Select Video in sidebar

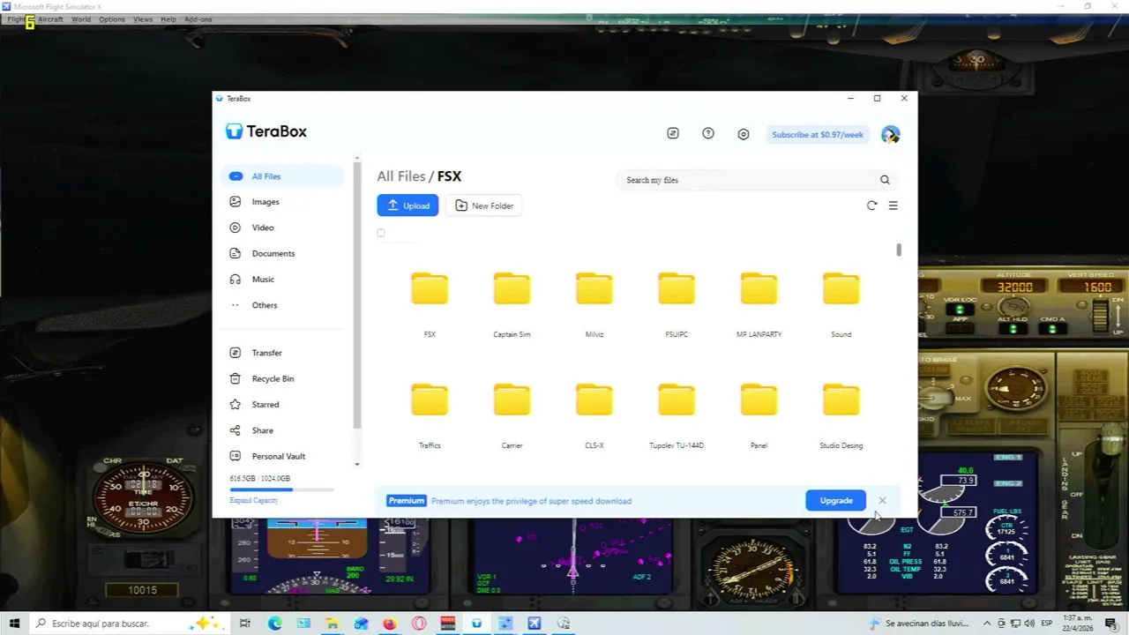tap(282, 228)
